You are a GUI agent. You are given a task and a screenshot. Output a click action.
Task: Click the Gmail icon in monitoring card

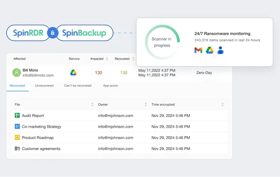pyautogui.click(x=198, y=50)
